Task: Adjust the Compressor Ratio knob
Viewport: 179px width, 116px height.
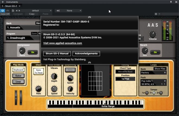Action: [22, 50]
